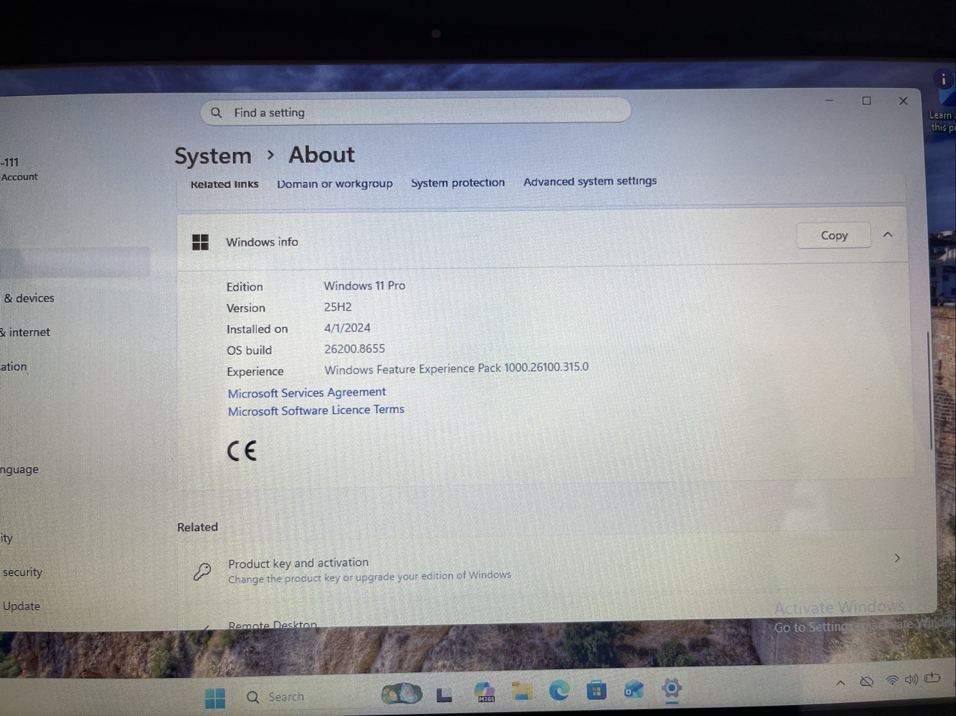Screen dimensions: 956x716
Task: Click the Find a setting search box
Action: 416,112
